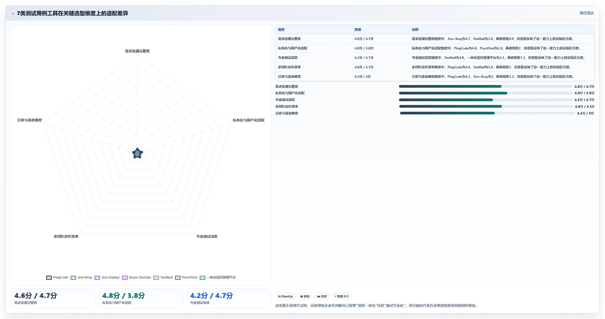
Task: Click the chart title heading text
Action: [72, 13]
